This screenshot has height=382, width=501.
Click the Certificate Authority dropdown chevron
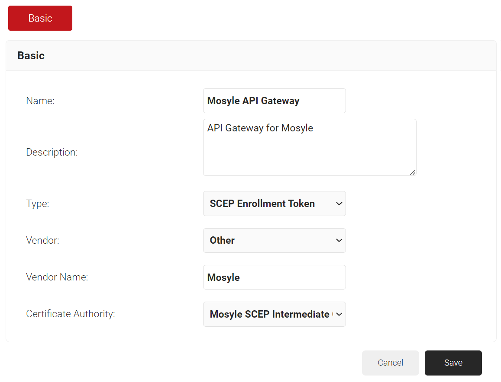tap(339, 314)
